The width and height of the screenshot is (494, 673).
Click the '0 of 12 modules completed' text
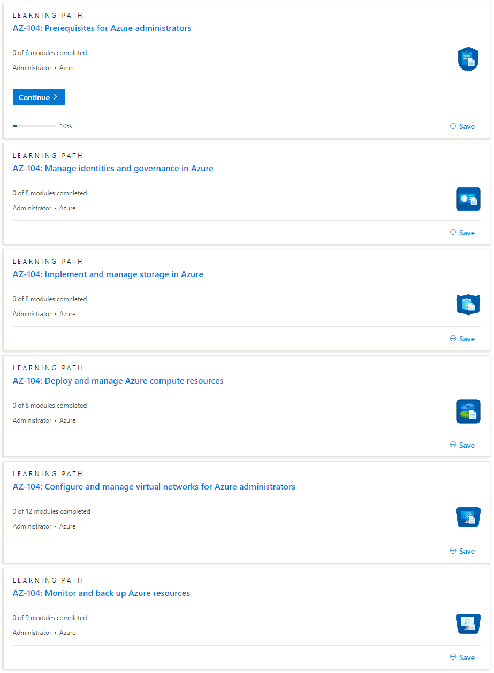coord(51,511)
